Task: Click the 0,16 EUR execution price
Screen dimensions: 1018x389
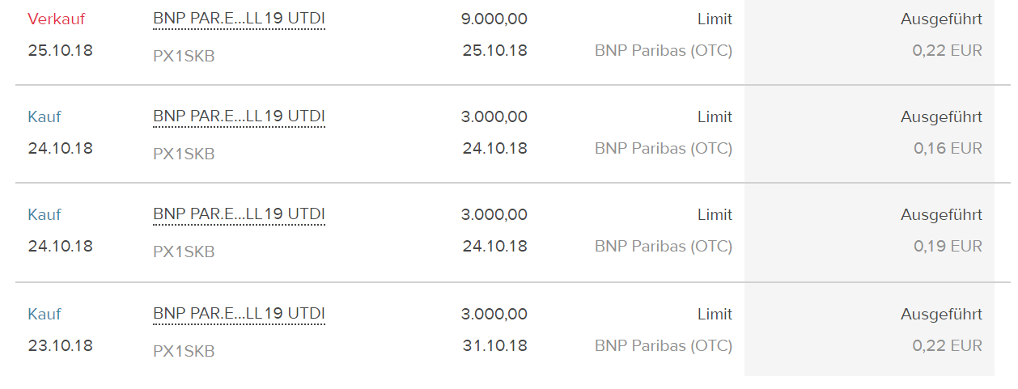Action: click(x=947, y=149)
